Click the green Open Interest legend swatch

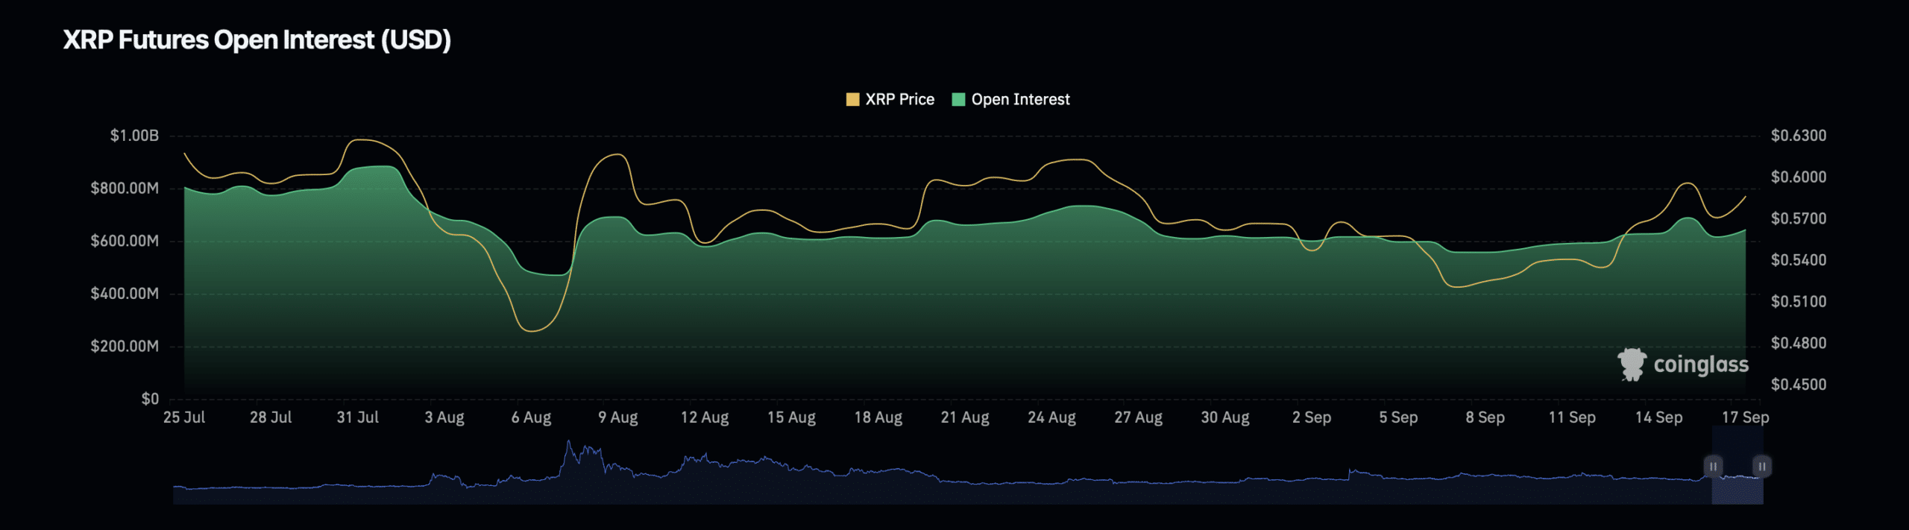pos(958,100)
